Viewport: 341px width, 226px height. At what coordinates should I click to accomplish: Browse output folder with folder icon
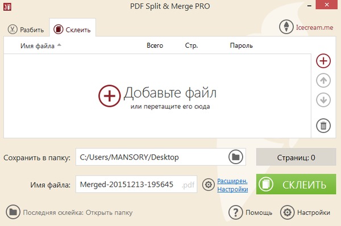[235, 157]
